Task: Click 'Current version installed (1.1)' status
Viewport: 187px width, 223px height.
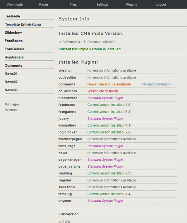Action: click(x=109, y=125)
